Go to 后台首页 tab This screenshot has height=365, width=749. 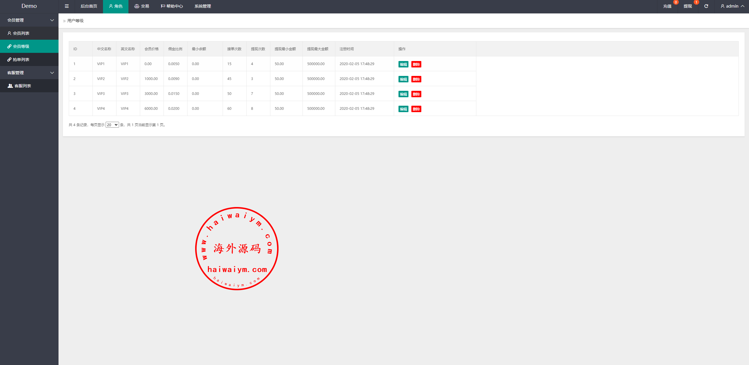click(x=89, y=6)
